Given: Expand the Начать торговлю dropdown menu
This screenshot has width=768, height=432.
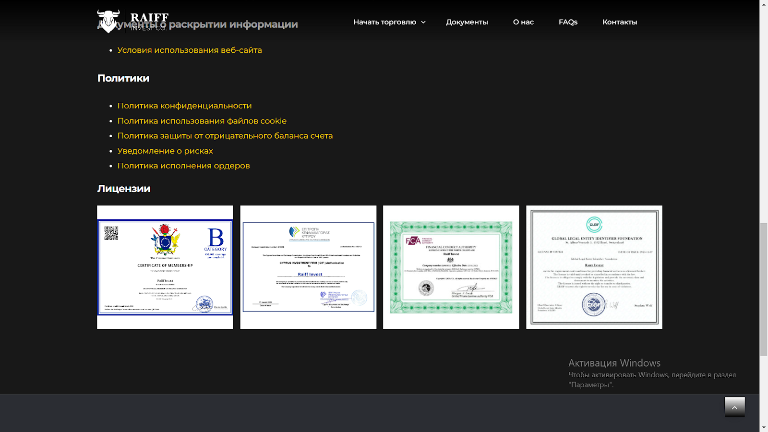Looking at the screenshot, I should (x=389, y=22).
